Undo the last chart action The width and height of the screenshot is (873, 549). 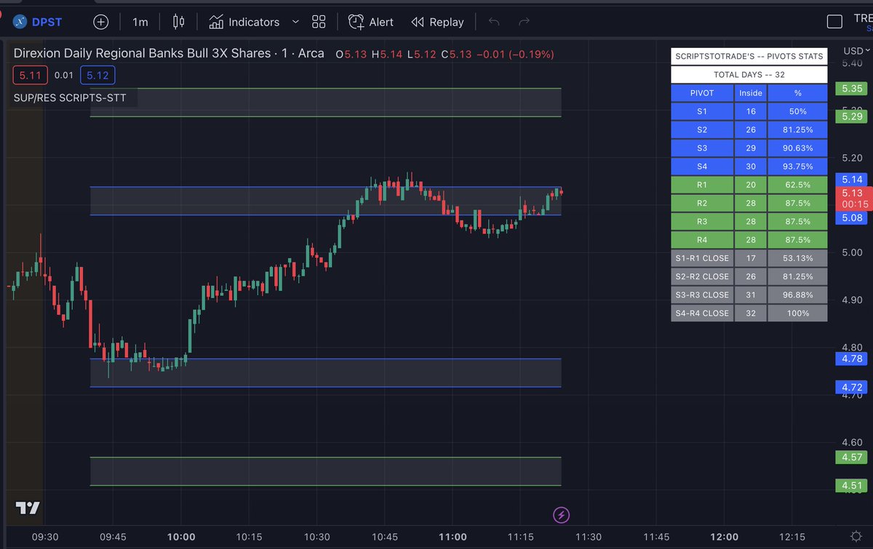click(494, 22)
